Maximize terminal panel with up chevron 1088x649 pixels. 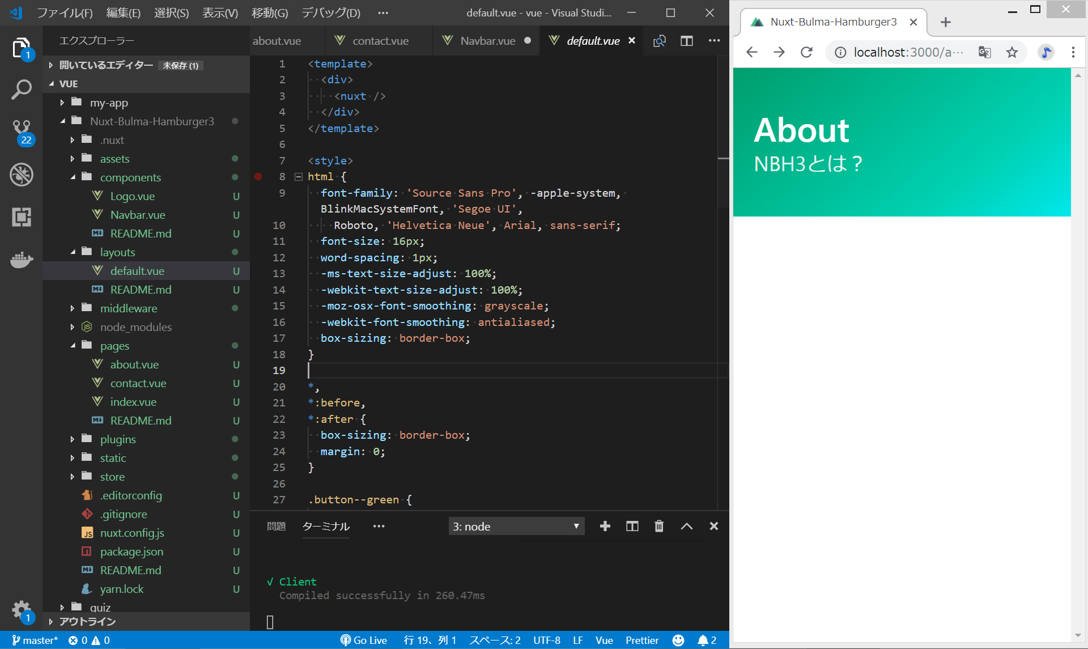pos(686,527)
